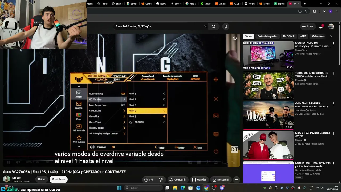Dislike the video
This screenshot has width=341, height=192.
[x=161, y=180]
